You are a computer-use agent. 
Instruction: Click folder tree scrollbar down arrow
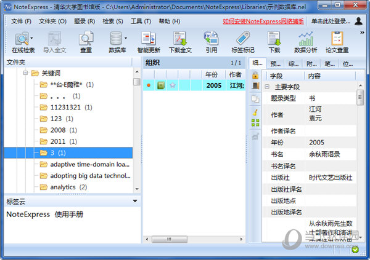[x=137, y=189]
